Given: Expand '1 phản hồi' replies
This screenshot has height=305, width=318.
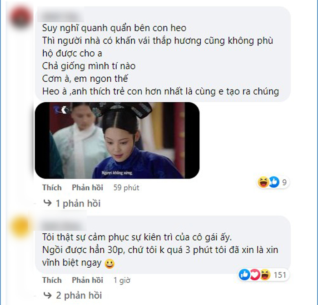Looking at the screenshot, I should [78, 203].
